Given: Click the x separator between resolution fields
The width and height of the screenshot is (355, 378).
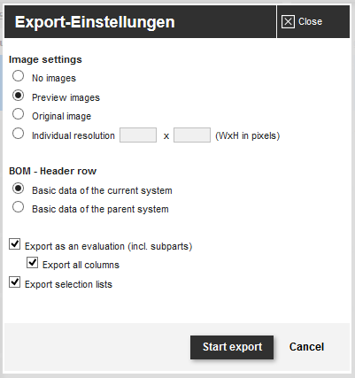Looking at the screenshot, I should coord(166,136).
